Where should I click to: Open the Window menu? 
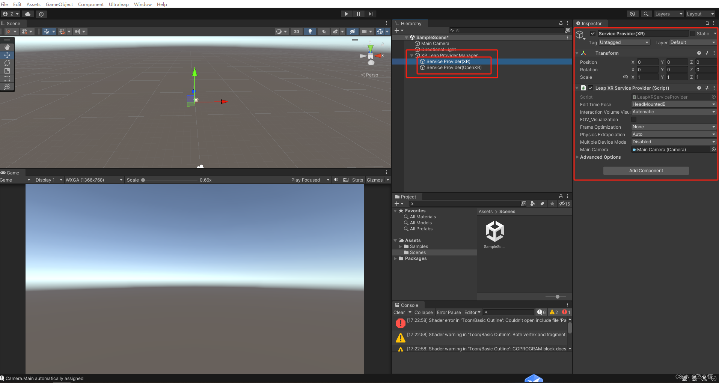point(143,4)
